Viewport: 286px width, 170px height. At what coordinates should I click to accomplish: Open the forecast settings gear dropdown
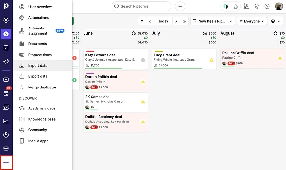[276, 21]
